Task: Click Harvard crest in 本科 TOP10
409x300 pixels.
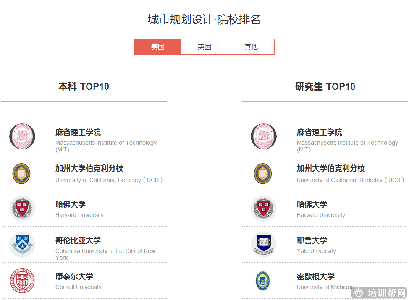Action: [x=22, y=209]
